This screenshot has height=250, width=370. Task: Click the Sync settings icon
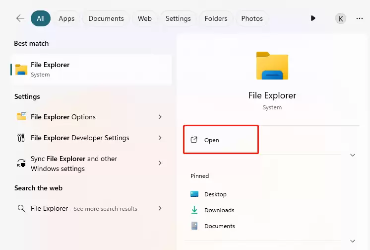click(21, 163)
